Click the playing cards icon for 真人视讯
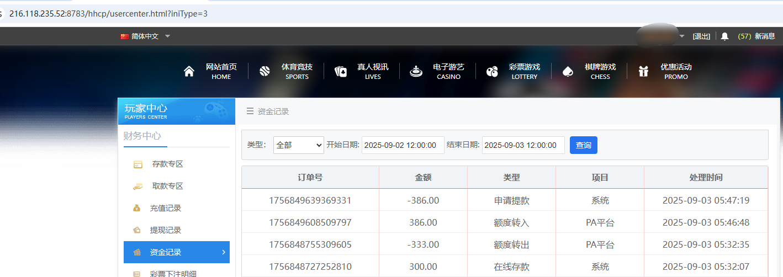This screenshot has width=783, height=277. coord(341,72)
